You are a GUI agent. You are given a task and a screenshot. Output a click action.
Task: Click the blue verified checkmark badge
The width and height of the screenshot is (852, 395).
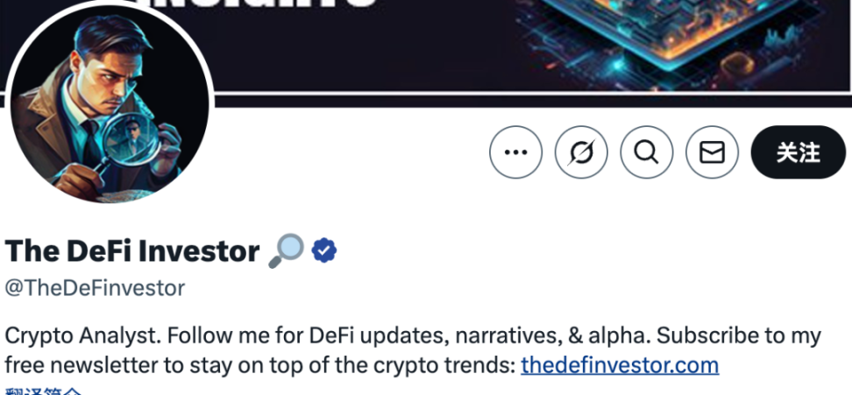[x=324, y=251]
